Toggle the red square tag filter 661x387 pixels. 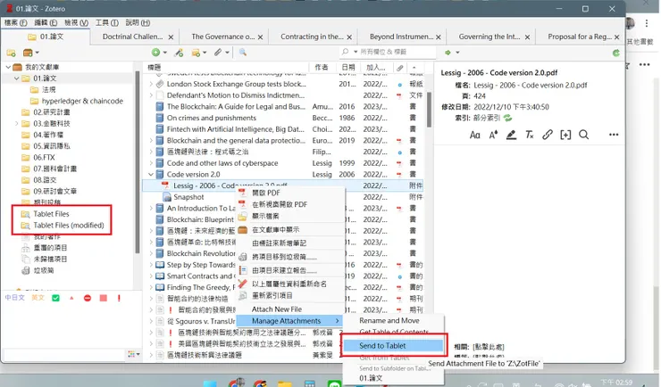(104, 298)
